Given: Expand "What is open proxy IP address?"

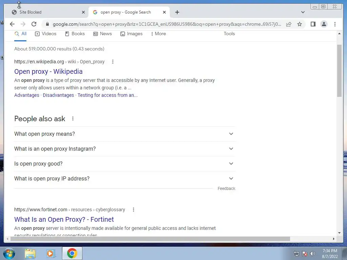Looking at the screenshot, I should click(x=125, y=178).
